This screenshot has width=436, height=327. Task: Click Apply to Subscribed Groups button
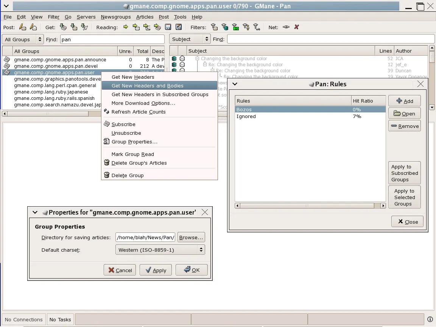point(404,173)
